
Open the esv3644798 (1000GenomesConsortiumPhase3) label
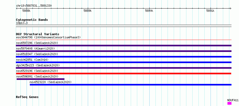(x=48, y=37)
